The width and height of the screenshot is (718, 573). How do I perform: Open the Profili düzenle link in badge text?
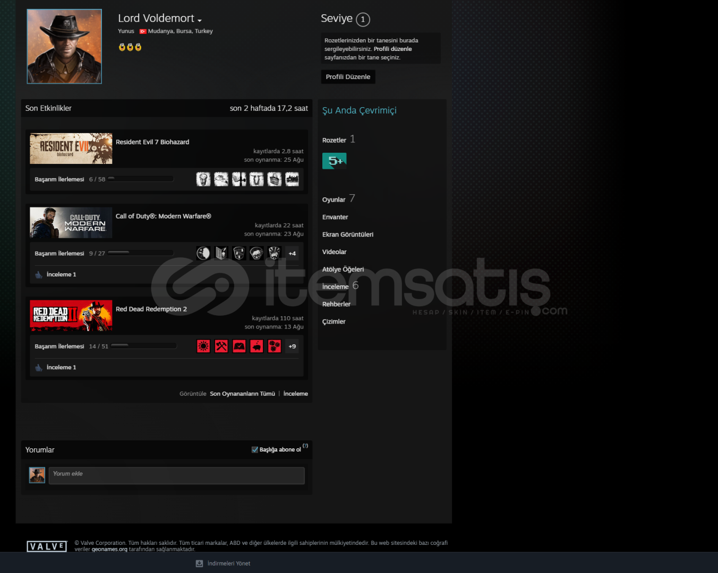click(x=392, y=49)
